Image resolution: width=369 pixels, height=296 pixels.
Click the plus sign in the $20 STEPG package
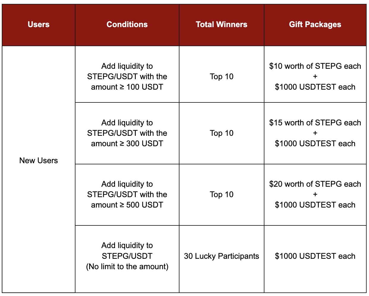point(315,194)
